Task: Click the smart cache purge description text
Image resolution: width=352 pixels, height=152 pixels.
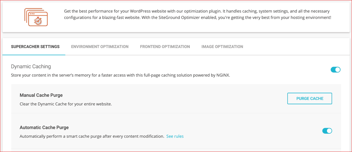Action: coord(92,136)
